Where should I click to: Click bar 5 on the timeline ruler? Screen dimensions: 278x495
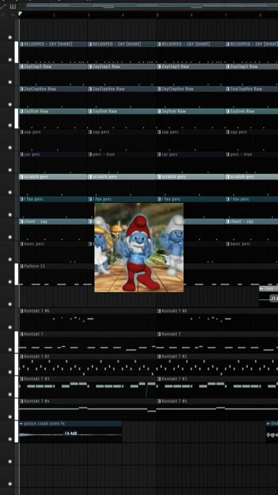pyautogui.click(x=157, y=15)
